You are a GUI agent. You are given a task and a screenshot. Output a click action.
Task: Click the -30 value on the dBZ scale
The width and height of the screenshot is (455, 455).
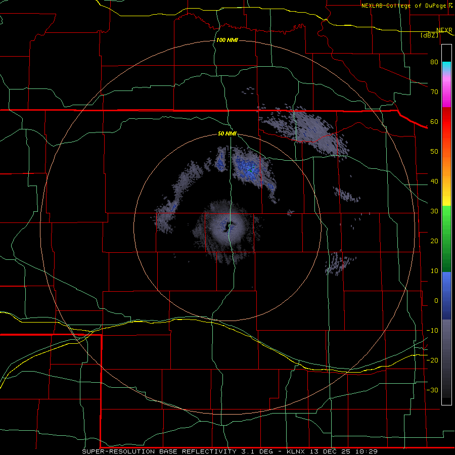tap(432, 390)
